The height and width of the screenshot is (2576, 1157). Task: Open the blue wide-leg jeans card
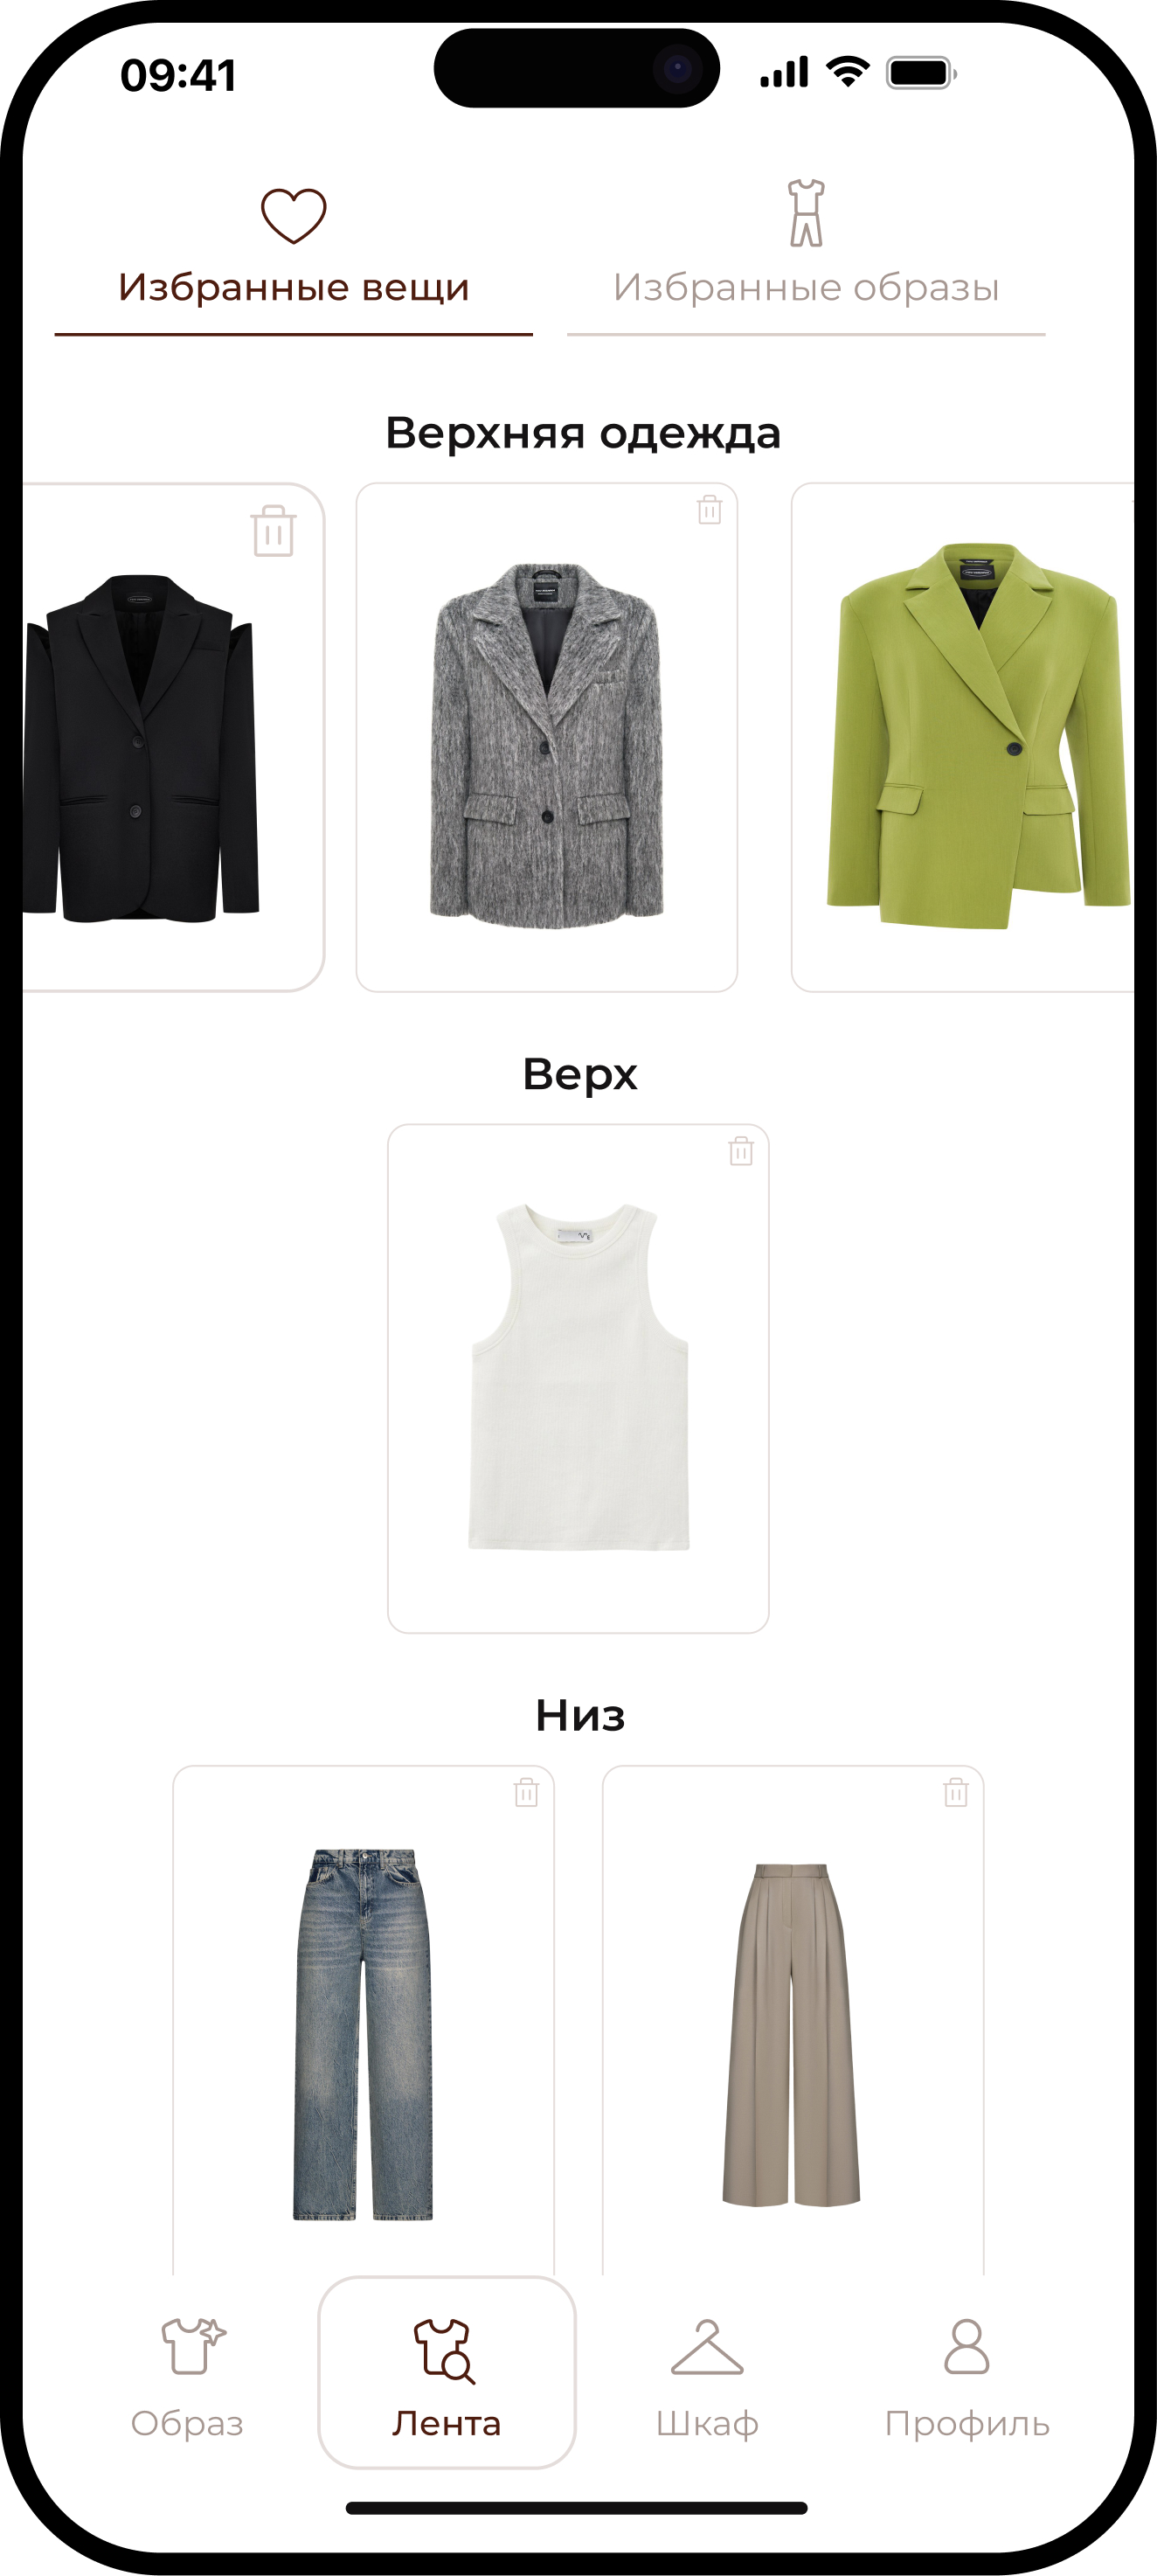tap(363, 2020)
